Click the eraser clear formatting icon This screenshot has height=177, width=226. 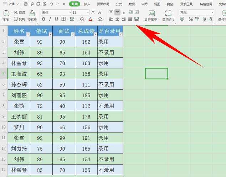[100, 19]
